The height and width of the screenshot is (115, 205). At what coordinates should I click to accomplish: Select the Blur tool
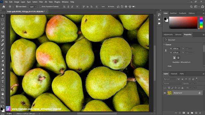point(3,69)
